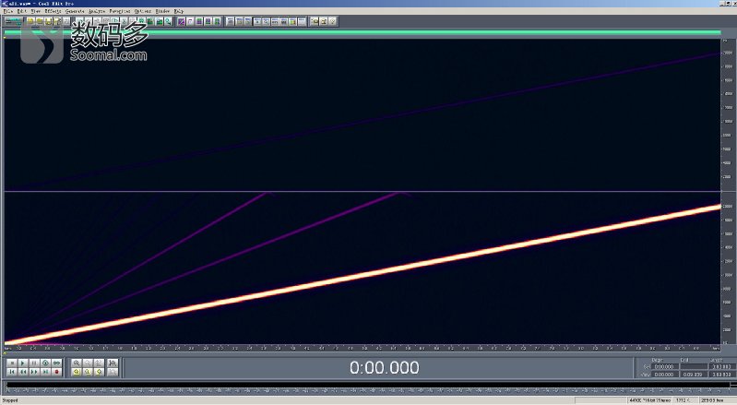Open the File menu
Image resolution: width=737 pixels, height=405 pixels.
coord(7,11)
